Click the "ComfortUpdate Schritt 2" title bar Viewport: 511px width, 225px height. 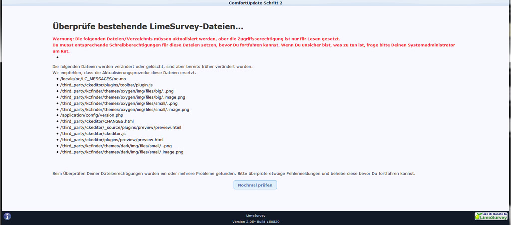pyautogui.click(x=255, y=3)
